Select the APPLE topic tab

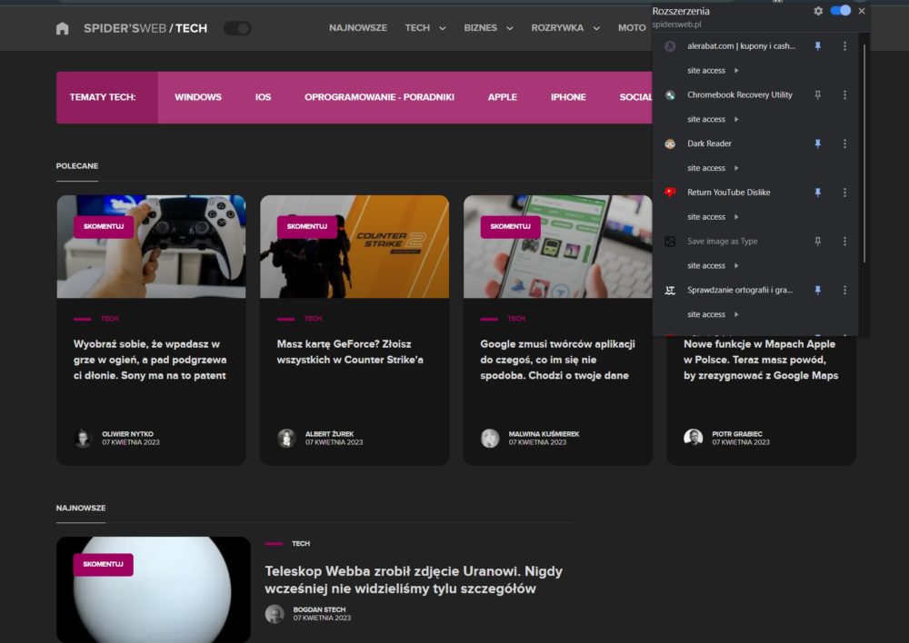point(502,97)
